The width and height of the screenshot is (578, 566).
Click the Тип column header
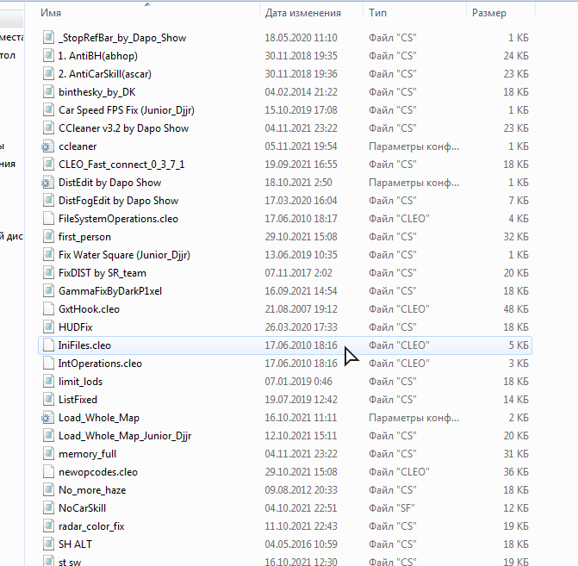377,13
